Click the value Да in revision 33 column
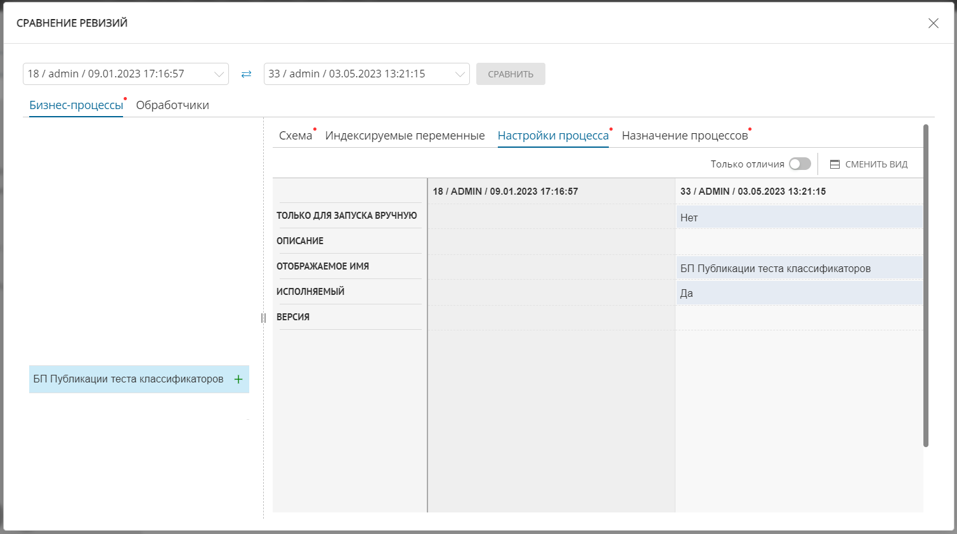 [687, 293]
